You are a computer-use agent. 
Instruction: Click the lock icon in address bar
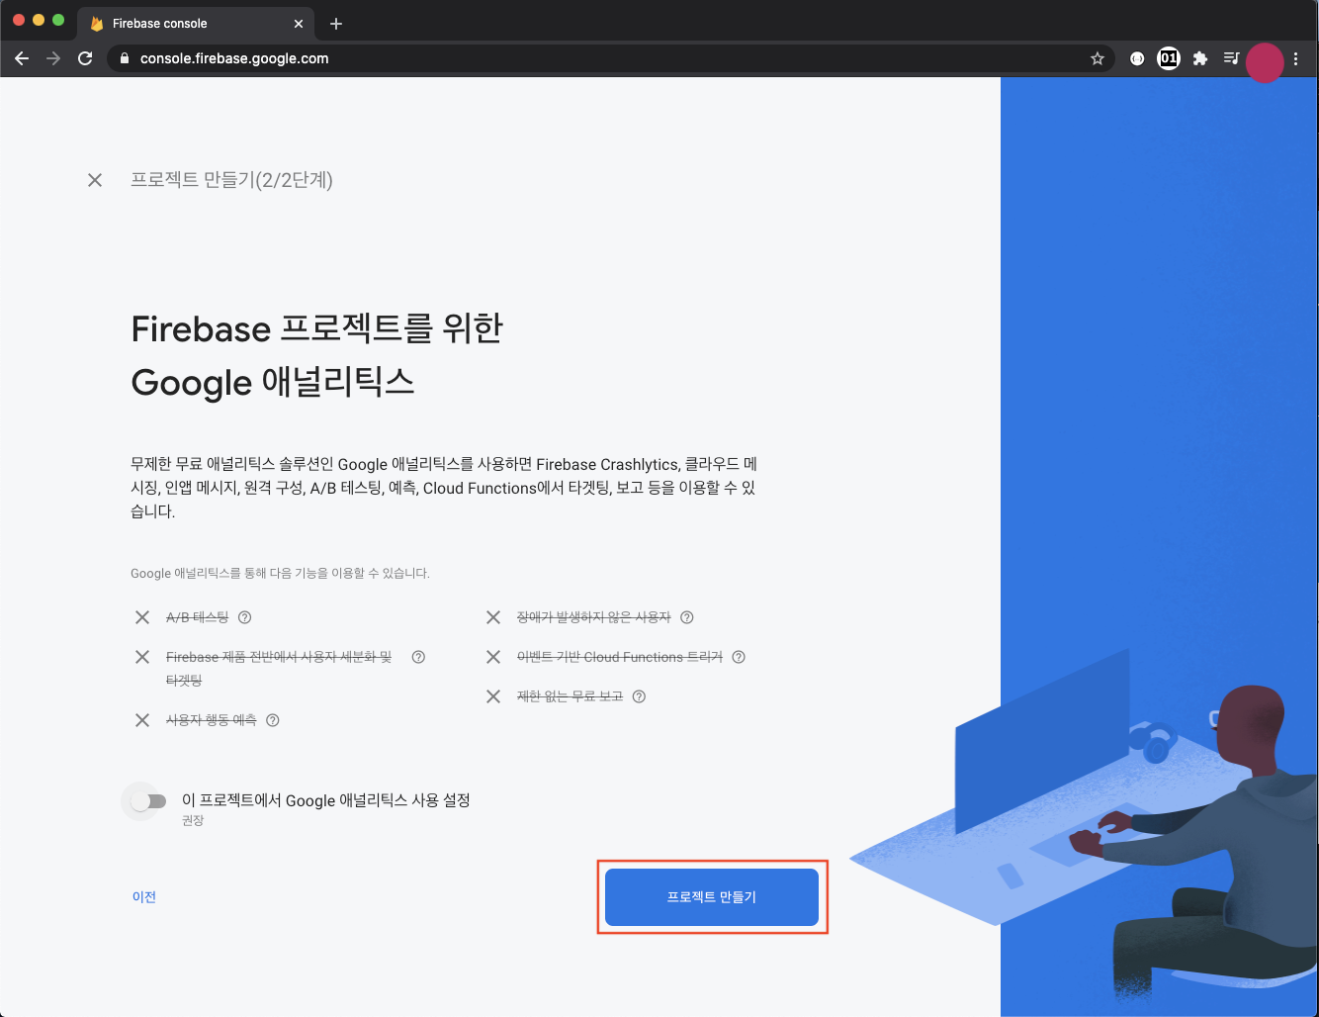(x=125, y=58)
